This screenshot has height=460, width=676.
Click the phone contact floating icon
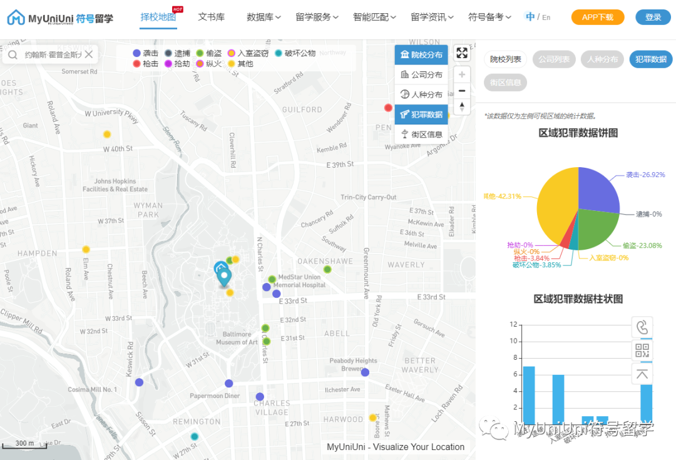pos(642,327)
